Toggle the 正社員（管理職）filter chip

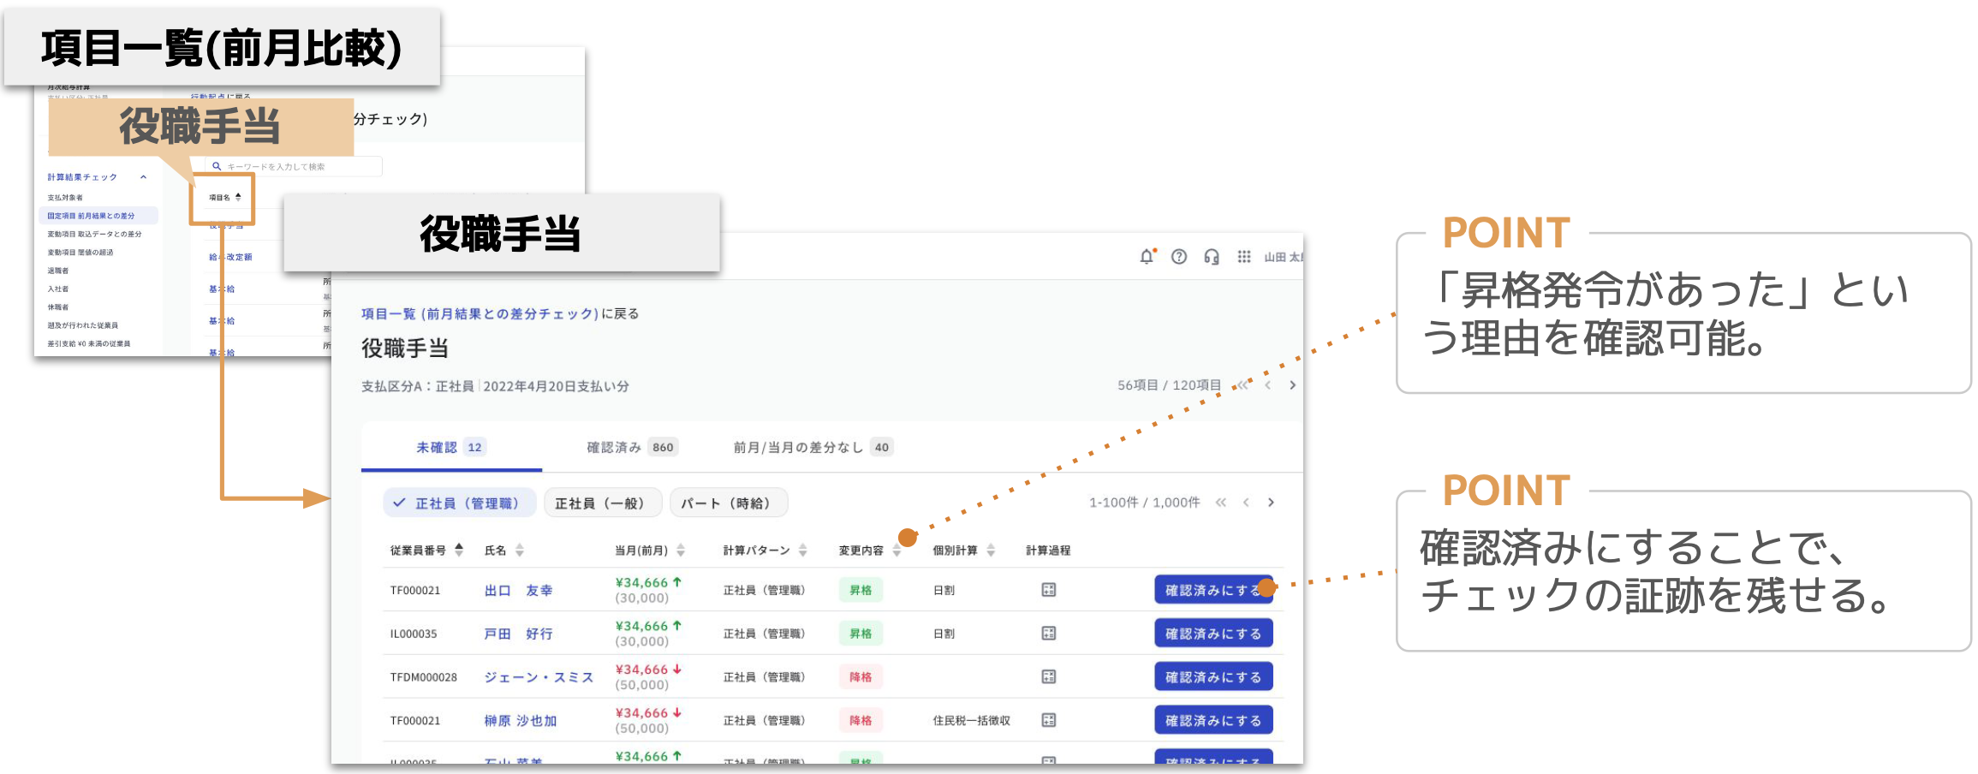click(459, 503)
